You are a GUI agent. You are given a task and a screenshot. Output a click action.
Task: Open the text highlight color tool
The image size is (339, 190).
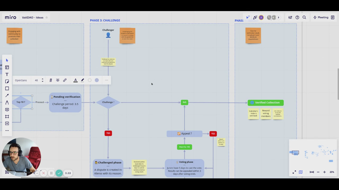[x=82, y=80]
